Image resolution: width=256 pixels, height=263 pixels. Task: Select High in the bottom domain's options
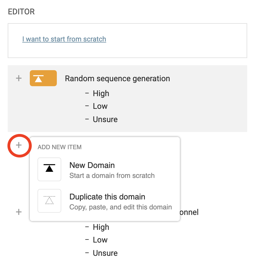(x=101, y=227)
